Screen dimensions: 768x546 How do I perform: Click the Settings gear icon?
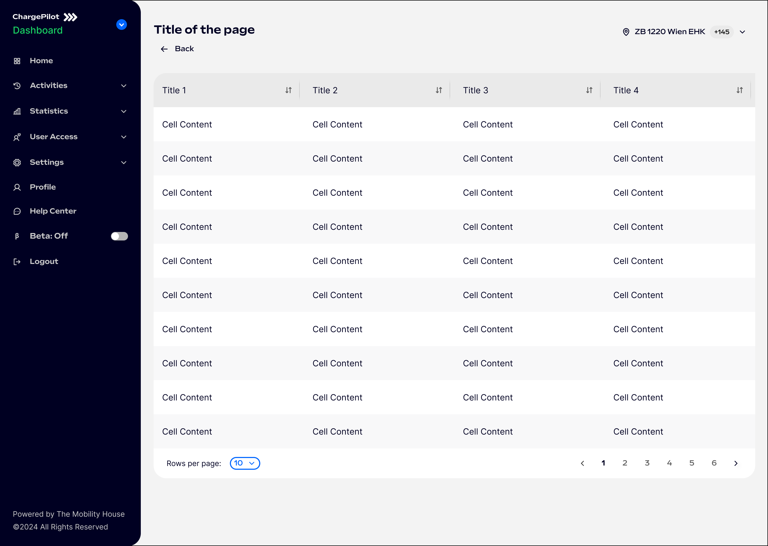pos(17,162)
